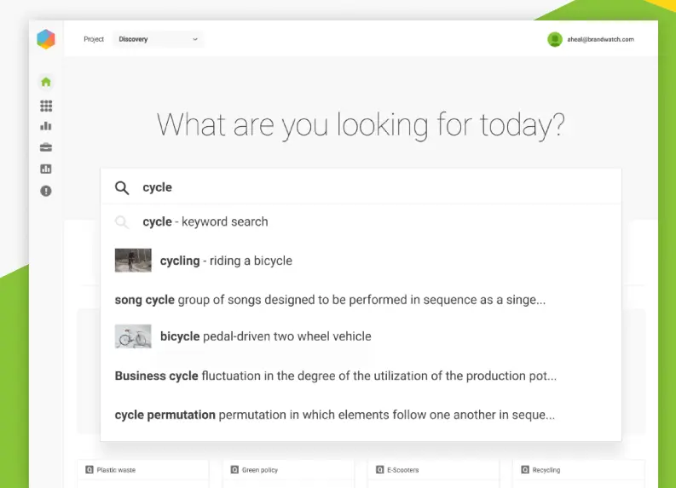Click the user avatar icon
The height and width of the screenshot is (488, 676).
(555, 39)
